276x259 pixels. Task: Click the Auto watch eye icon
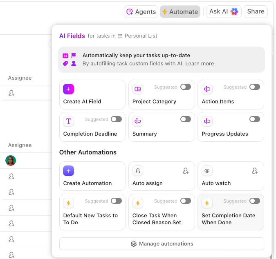click(x=207, y=171)
